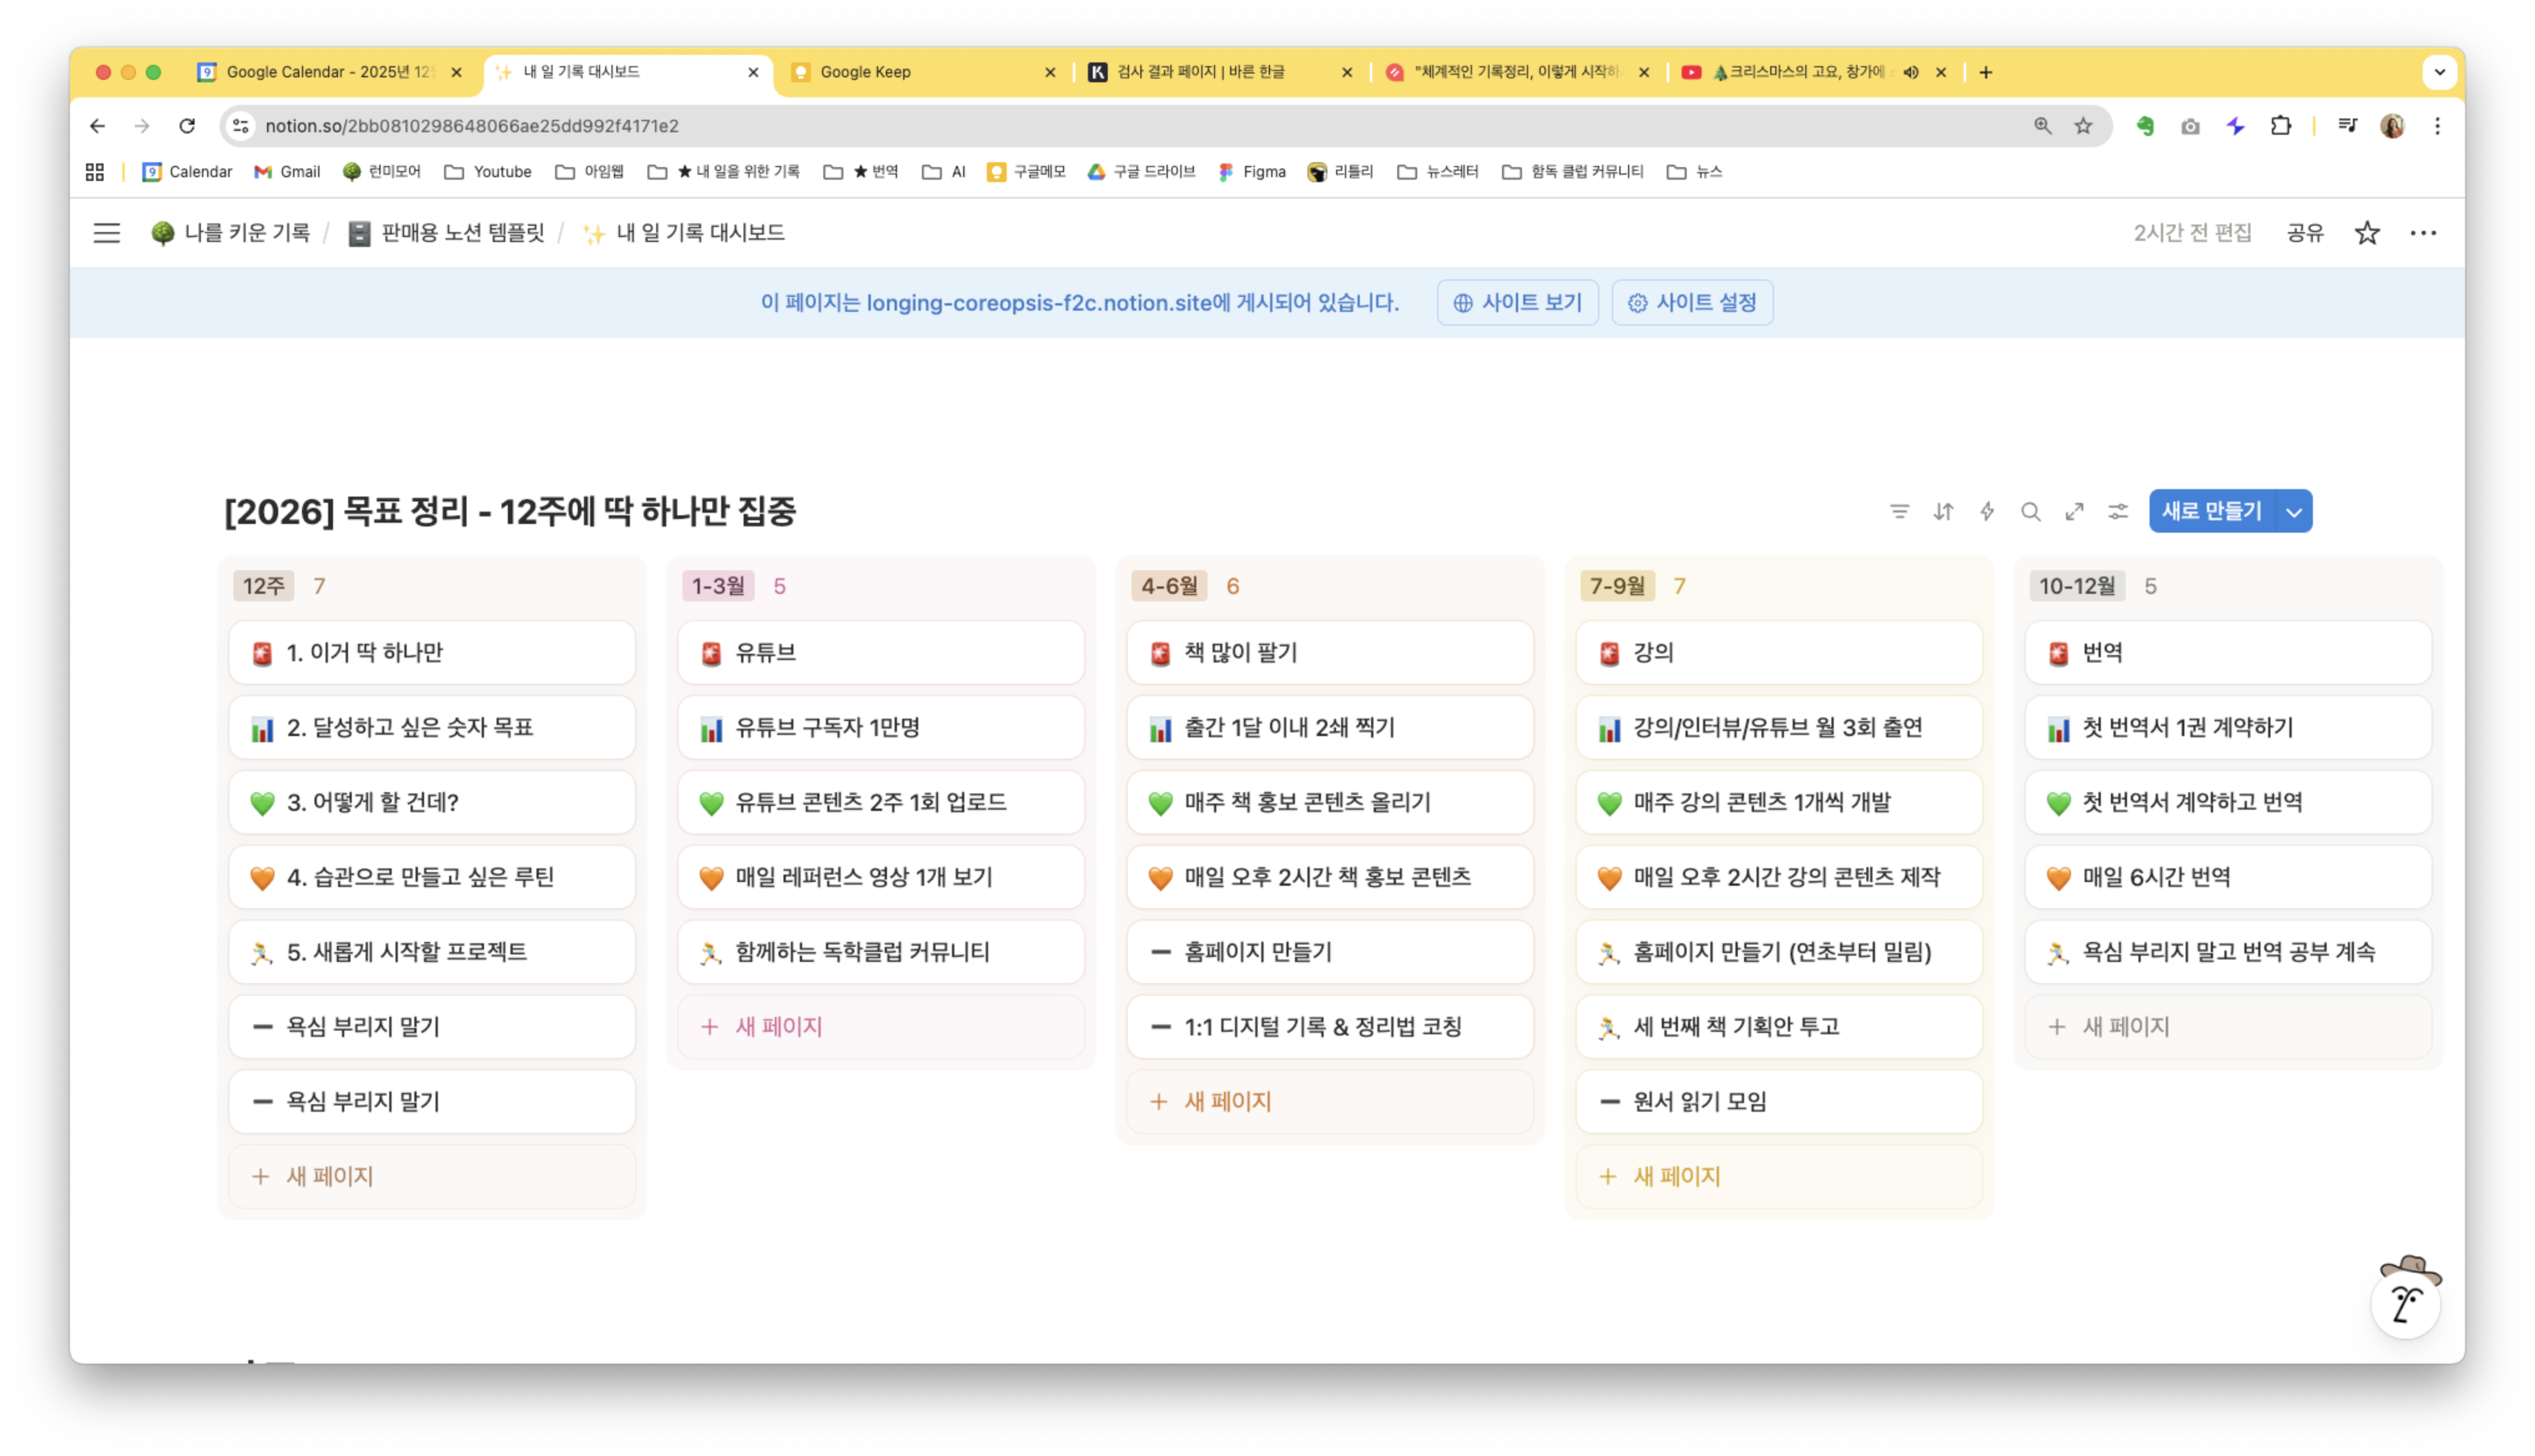Click the sort arrows icon
The height and width of the screenshot is (1456, 2535).
pos(1943,511)
